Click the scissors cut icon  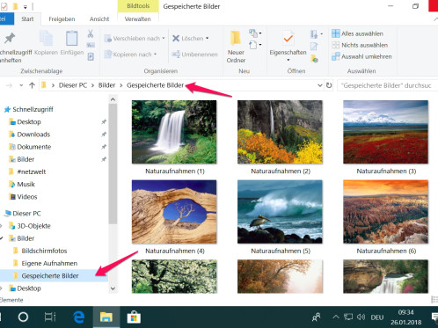point(91,33)
